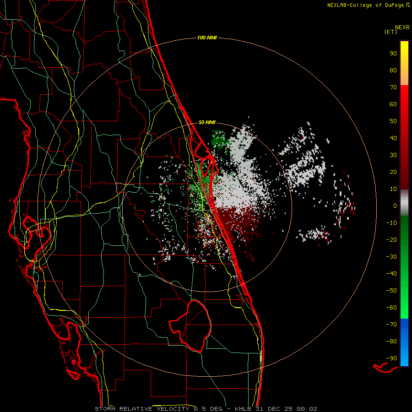Pick the bright red segment of color bar
The image size is (412, 412).
tap(404, 105)
